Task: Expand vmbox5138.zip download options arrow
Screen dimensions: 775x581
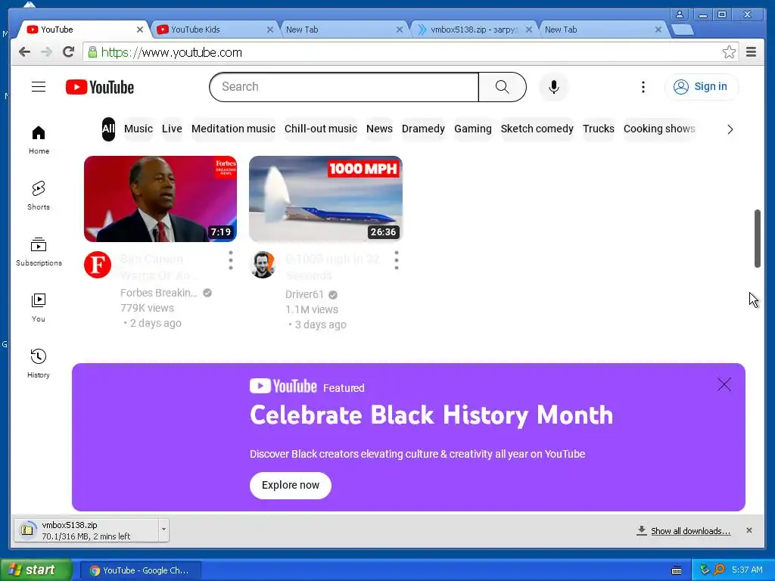Action: click(163, 530)
